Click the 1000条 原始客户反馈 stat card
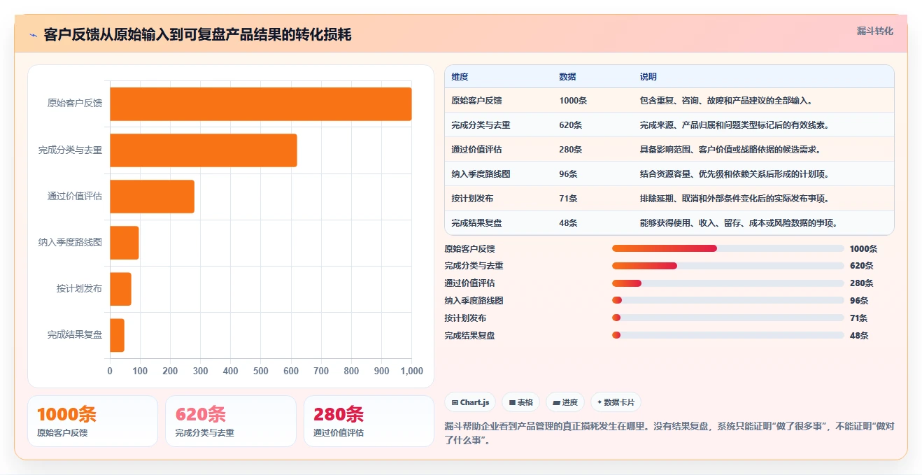This screenshot has width=922, height=475. 92,421
